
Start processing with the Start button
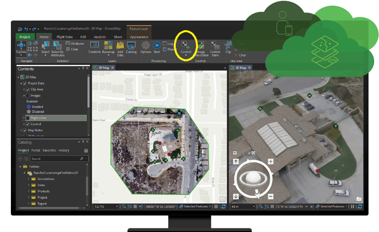tap(157, 47)
